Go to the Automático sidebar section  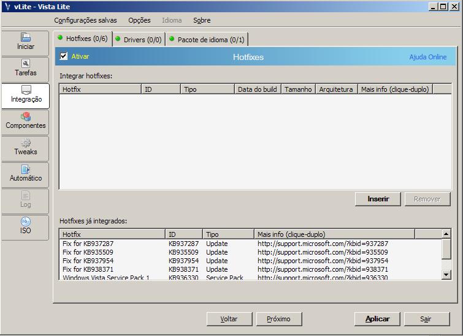(25, 174)
